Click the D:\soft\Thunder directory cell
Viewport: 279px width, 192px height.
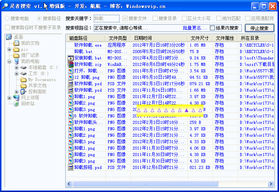(x=257, y=58)
